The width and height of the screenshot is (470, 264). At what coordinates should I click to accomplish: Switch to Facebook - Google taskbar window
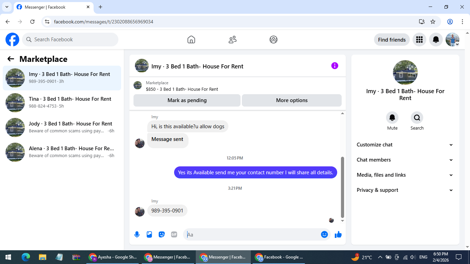click(279, 257)
